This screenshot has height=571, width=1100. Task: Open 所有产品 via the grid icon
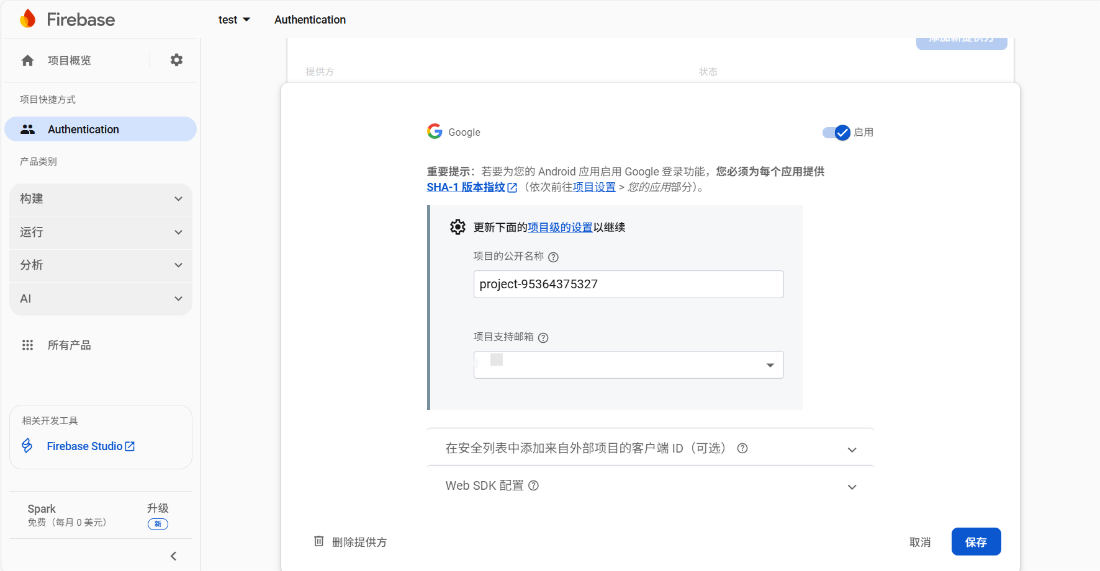coord(28,345)
